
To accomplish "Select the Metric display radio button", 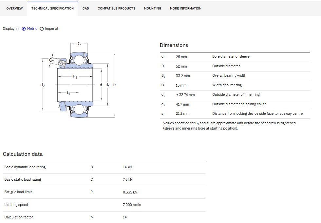I will click(x=24, y=29).
